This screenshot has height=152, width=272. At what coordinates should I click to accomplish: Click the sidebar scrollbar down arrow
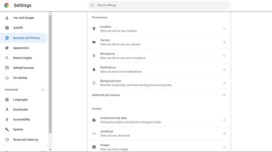pos(50,150)
